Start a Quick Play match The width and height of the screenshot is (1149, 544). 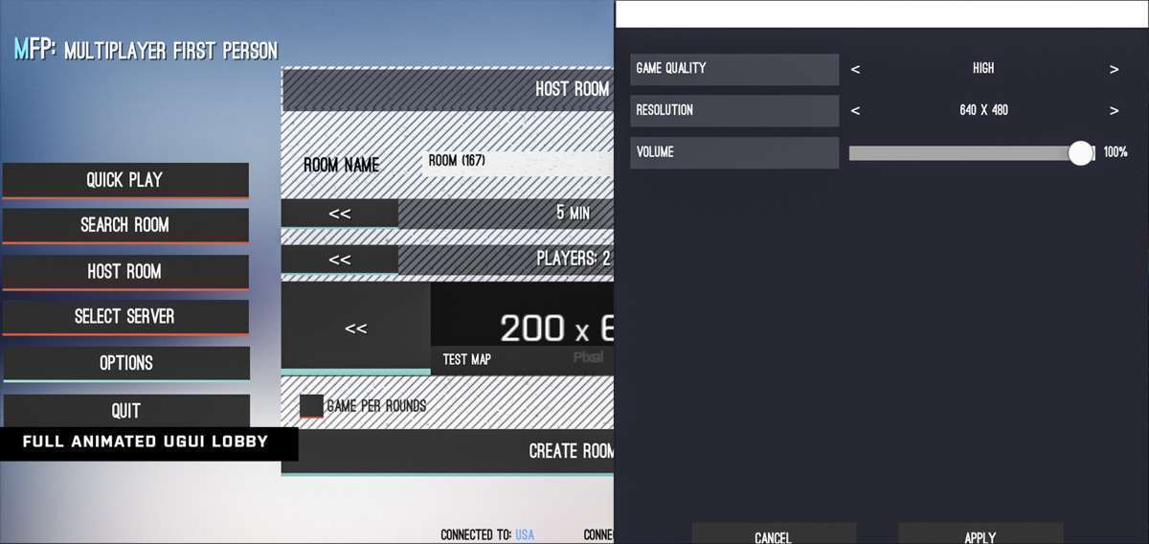point(125,180)
